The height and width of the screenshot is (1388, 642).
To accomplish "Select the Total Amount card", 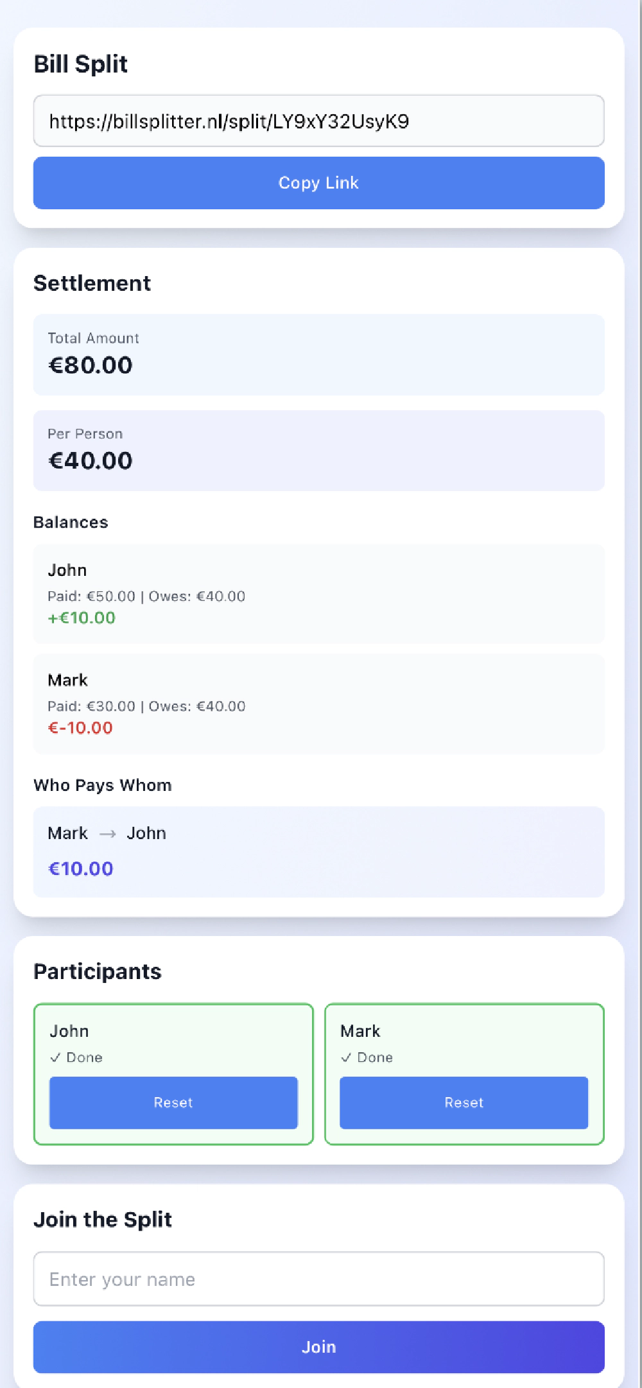I will (x=318, y=354).
